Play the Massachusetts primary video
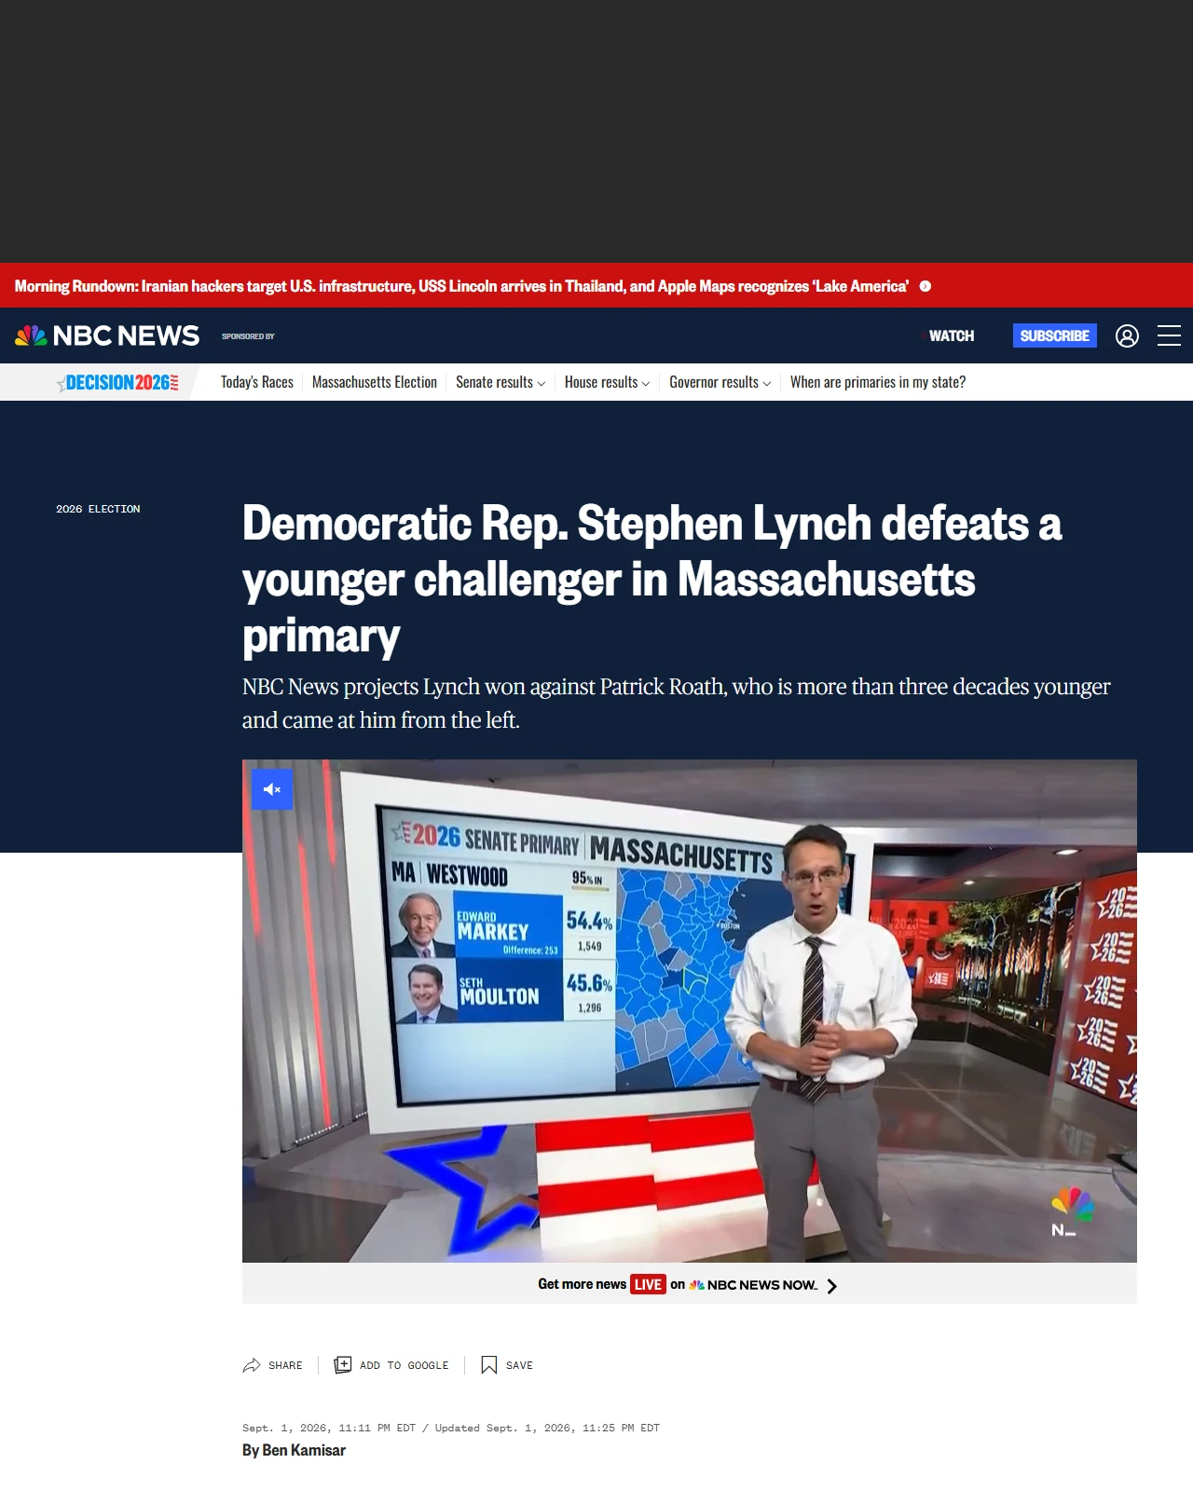 (690, 1011)
